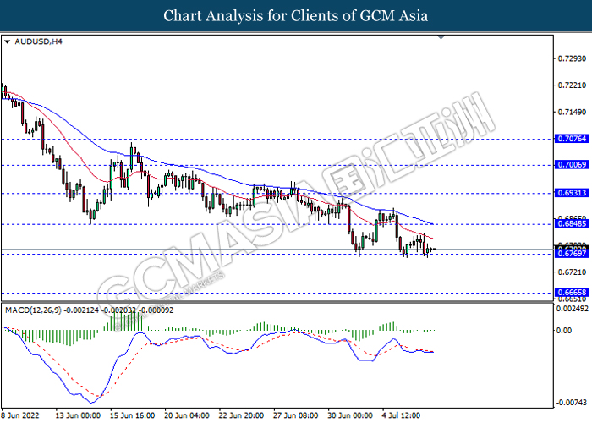
Task: Click the 20 Jun 04:00 time label
Action: point(187,415)
